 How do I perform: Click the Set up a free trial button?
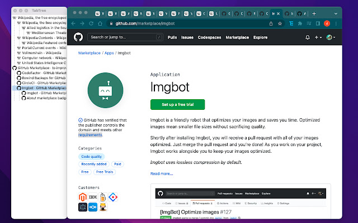click(177, 105)
